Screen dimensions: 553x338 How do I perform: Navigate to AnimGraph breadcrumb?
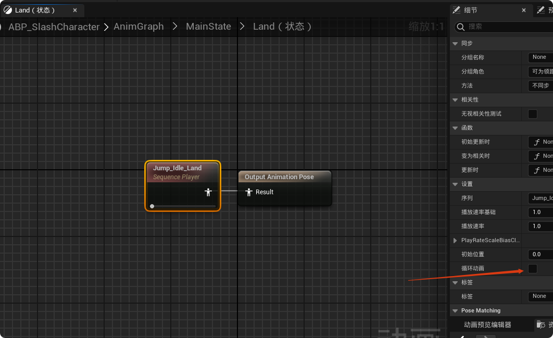tap(139, 27)
